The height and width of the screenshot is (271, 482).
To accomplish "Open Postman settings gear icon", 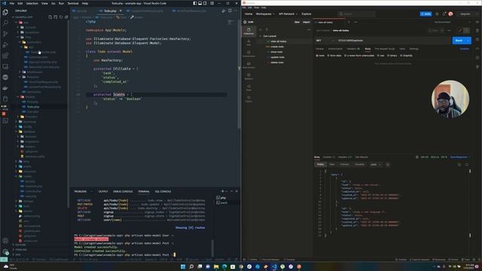I will pyautogui.click(x=437, y=14).
